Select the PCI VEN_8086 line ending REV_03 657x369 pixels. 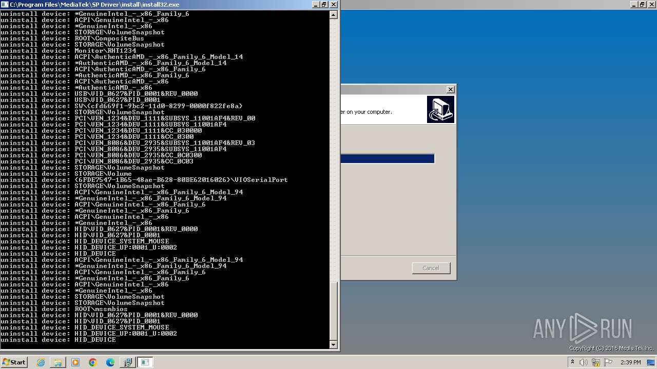tap(128, 143)
